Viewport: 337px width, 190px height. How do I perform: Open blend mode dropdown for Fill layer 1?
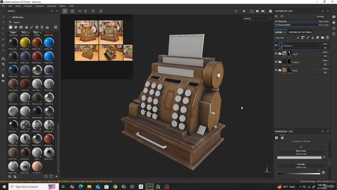pyautogui.click(x=325, y=44)
